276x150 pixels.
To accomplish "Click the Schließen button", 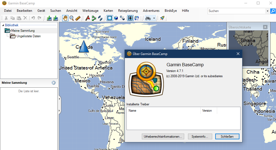I will click(227, 137).
